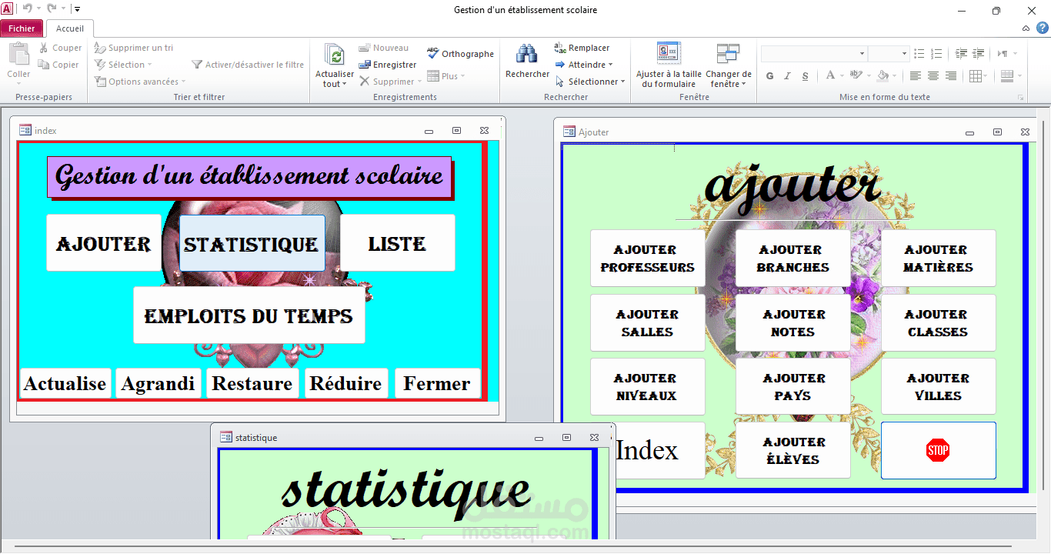Switch to the Accueil tab
The width and height of the screenshot is (1051, 554).
tap(70, 28)
